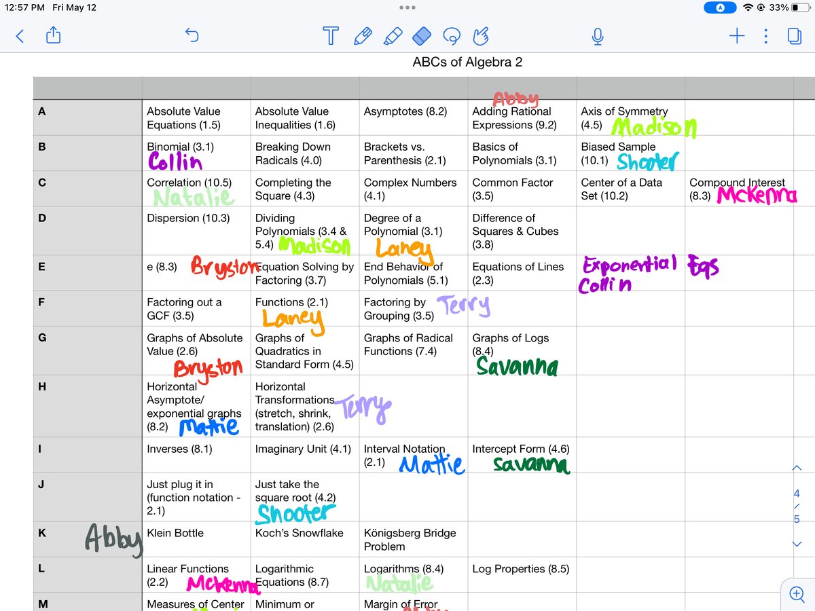Open the pages overview icon
This screenshot has height=611, width=815.
tap(795, 36)
